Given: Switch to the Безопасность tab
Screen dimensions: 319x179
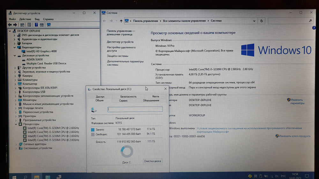Looking at the screenshot, I should pyautogui.click(x=128, y=96).
